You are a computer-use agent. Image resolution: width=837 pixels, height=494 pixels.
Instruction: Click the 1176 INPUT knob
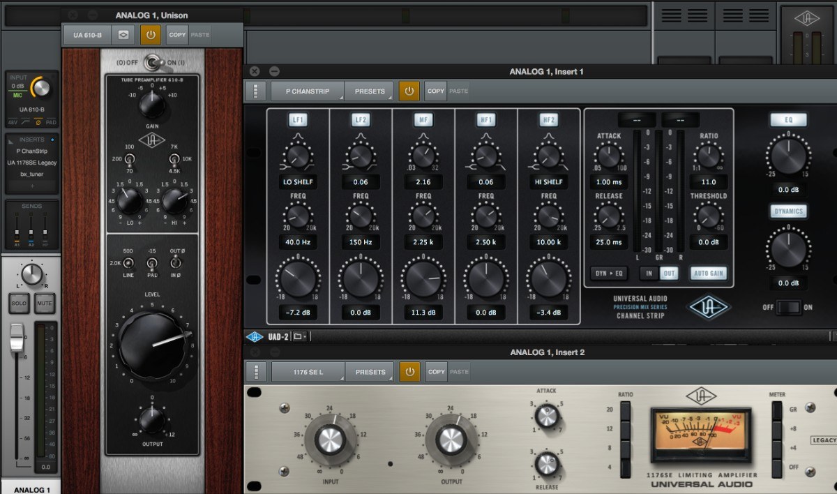[330, 439]
